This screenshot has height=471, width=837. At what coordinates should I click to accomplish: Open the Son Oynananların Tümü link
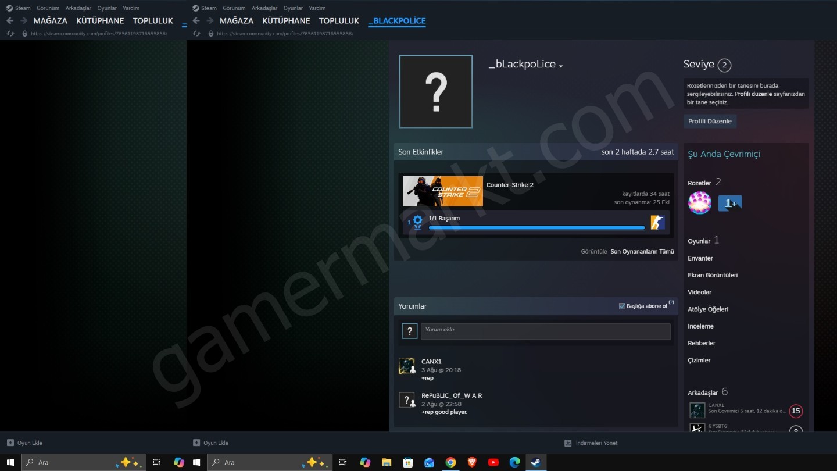tap(642, 252)
